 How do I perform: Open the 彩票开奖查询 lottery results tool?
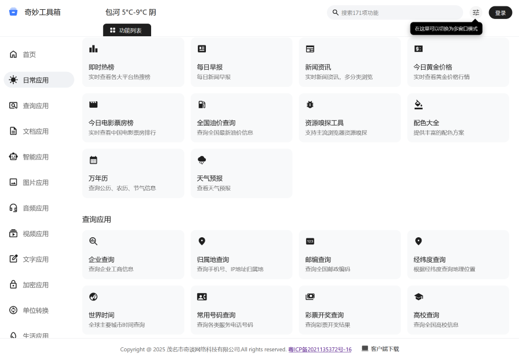[x=349, y=310]
